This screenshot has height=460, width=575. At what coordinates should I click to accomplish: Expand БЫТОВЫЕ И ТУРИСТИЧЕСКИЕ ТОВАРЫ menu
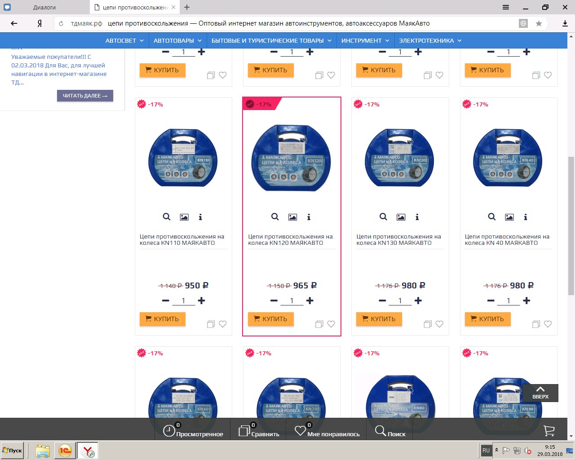click(x=271, y=40)
